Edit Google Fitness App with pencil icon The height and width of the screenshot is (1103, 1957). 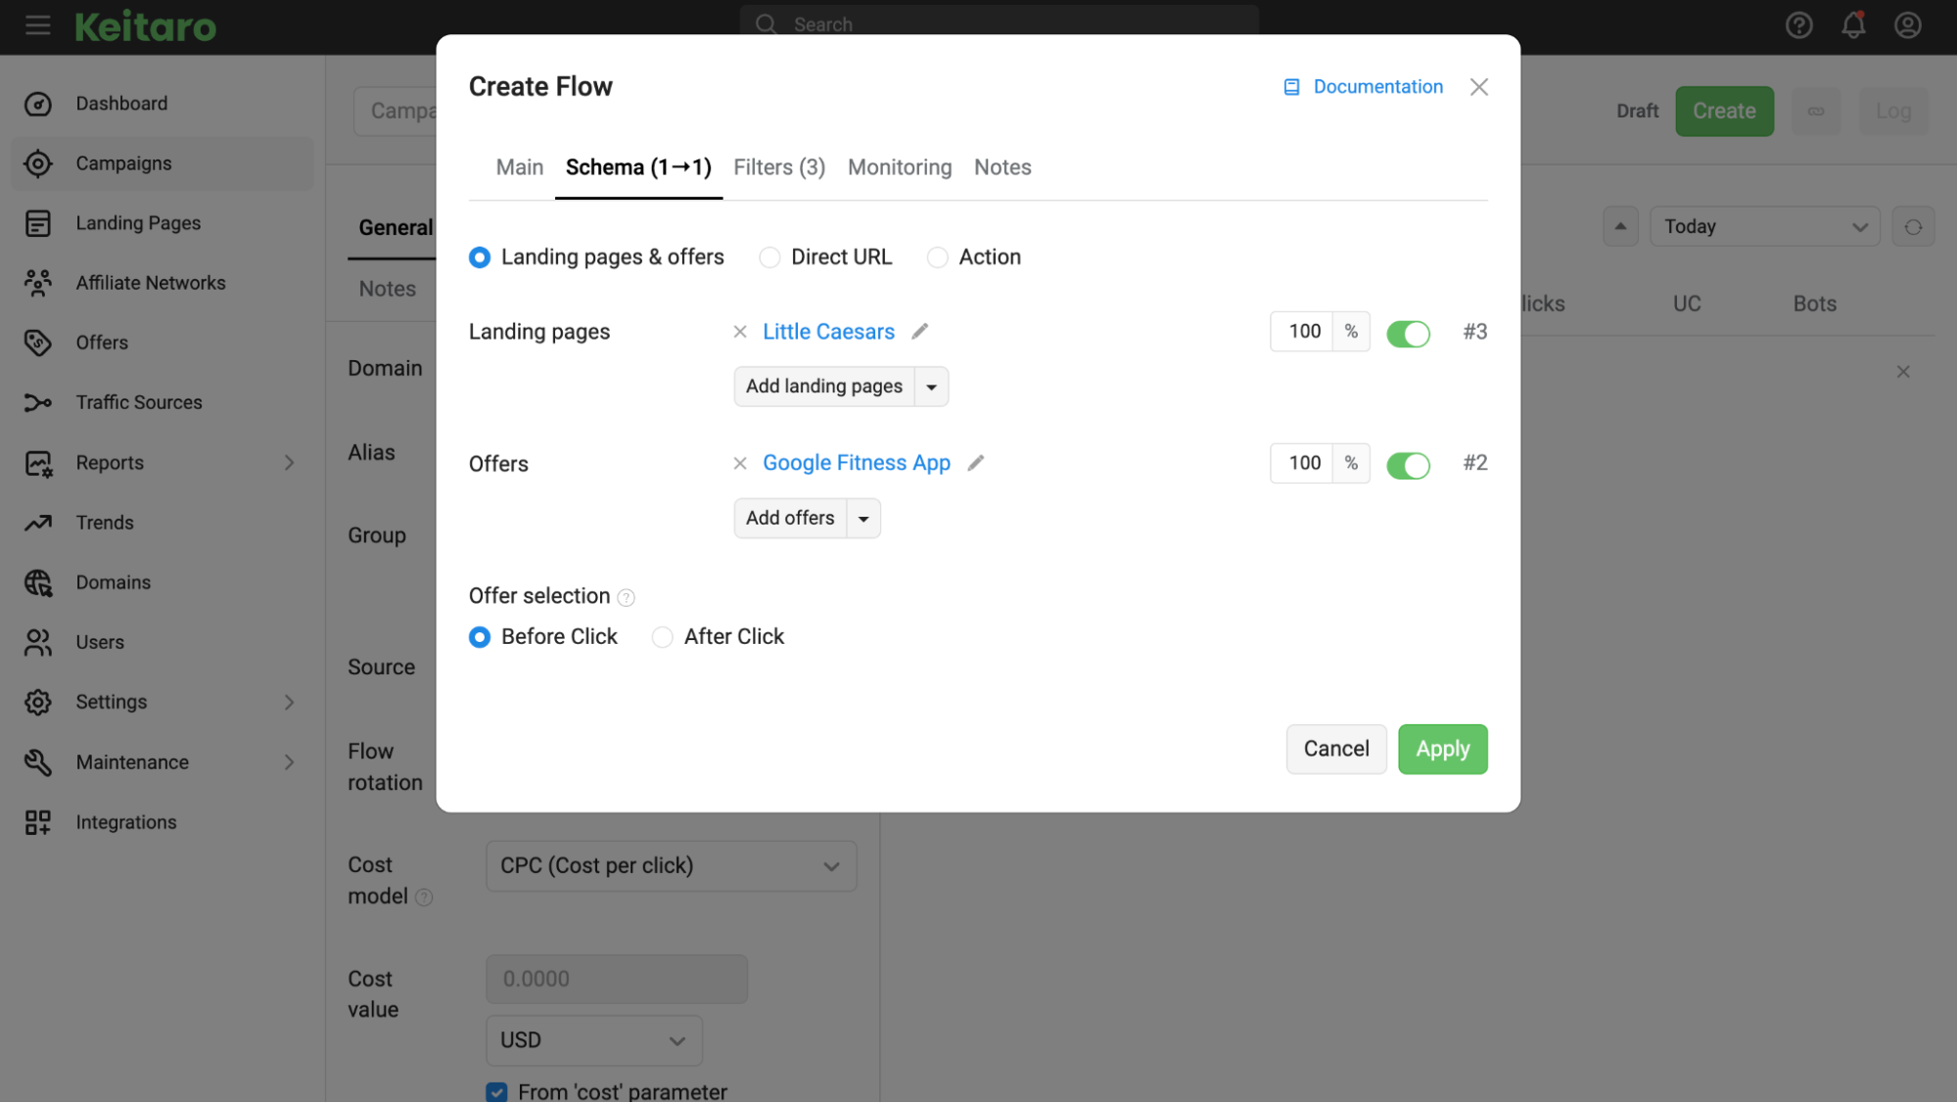(x=975, y=463)
